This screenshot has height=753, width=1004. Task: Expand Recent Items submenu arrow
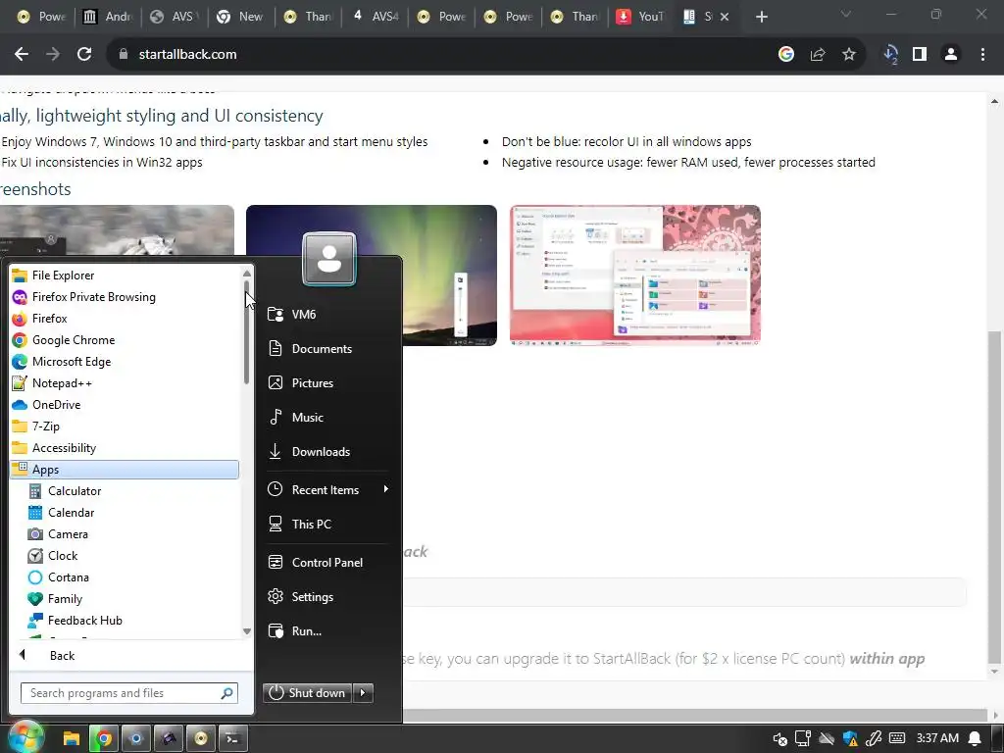pos(385,489)
